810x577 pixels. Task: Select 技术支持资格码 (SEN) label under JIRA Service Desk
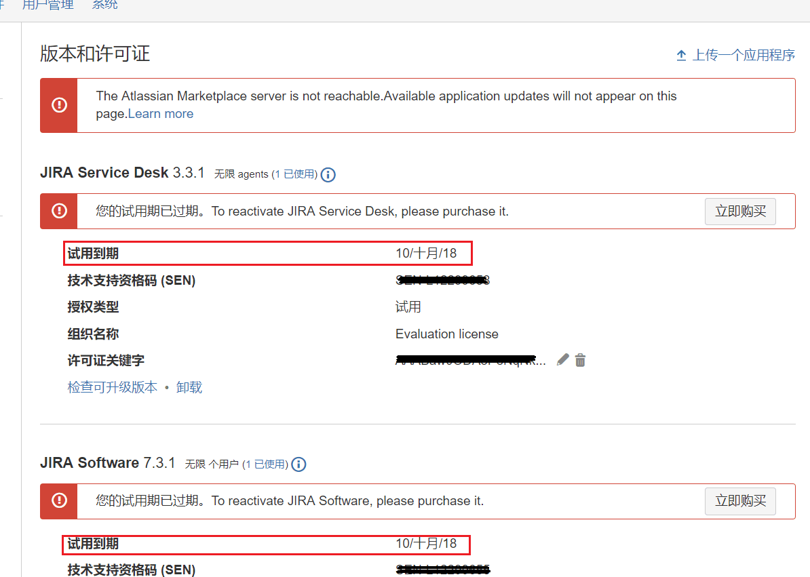(x=132, y=280)
